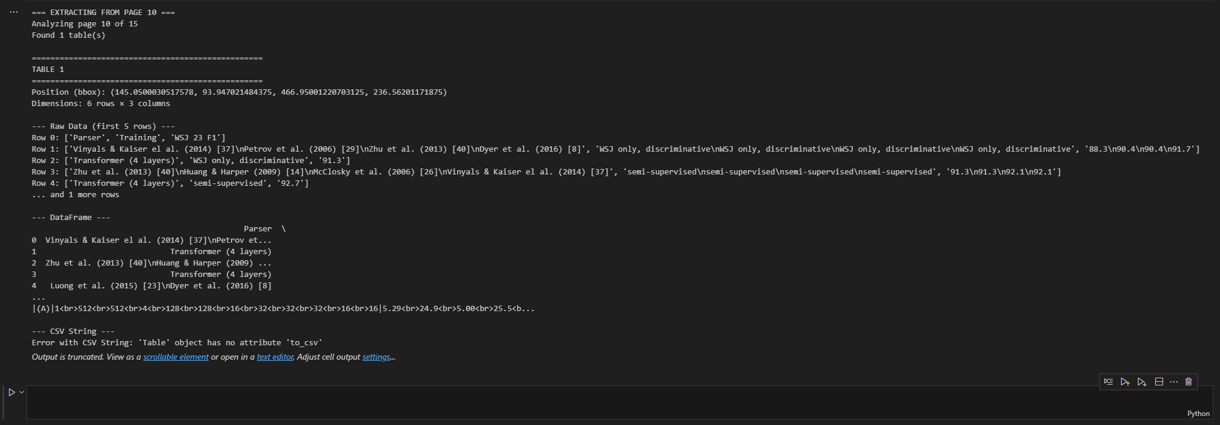This screenshot has width=1220, height=425.
Task: Open output in the 'text editor' link
Action: [275, 357]
